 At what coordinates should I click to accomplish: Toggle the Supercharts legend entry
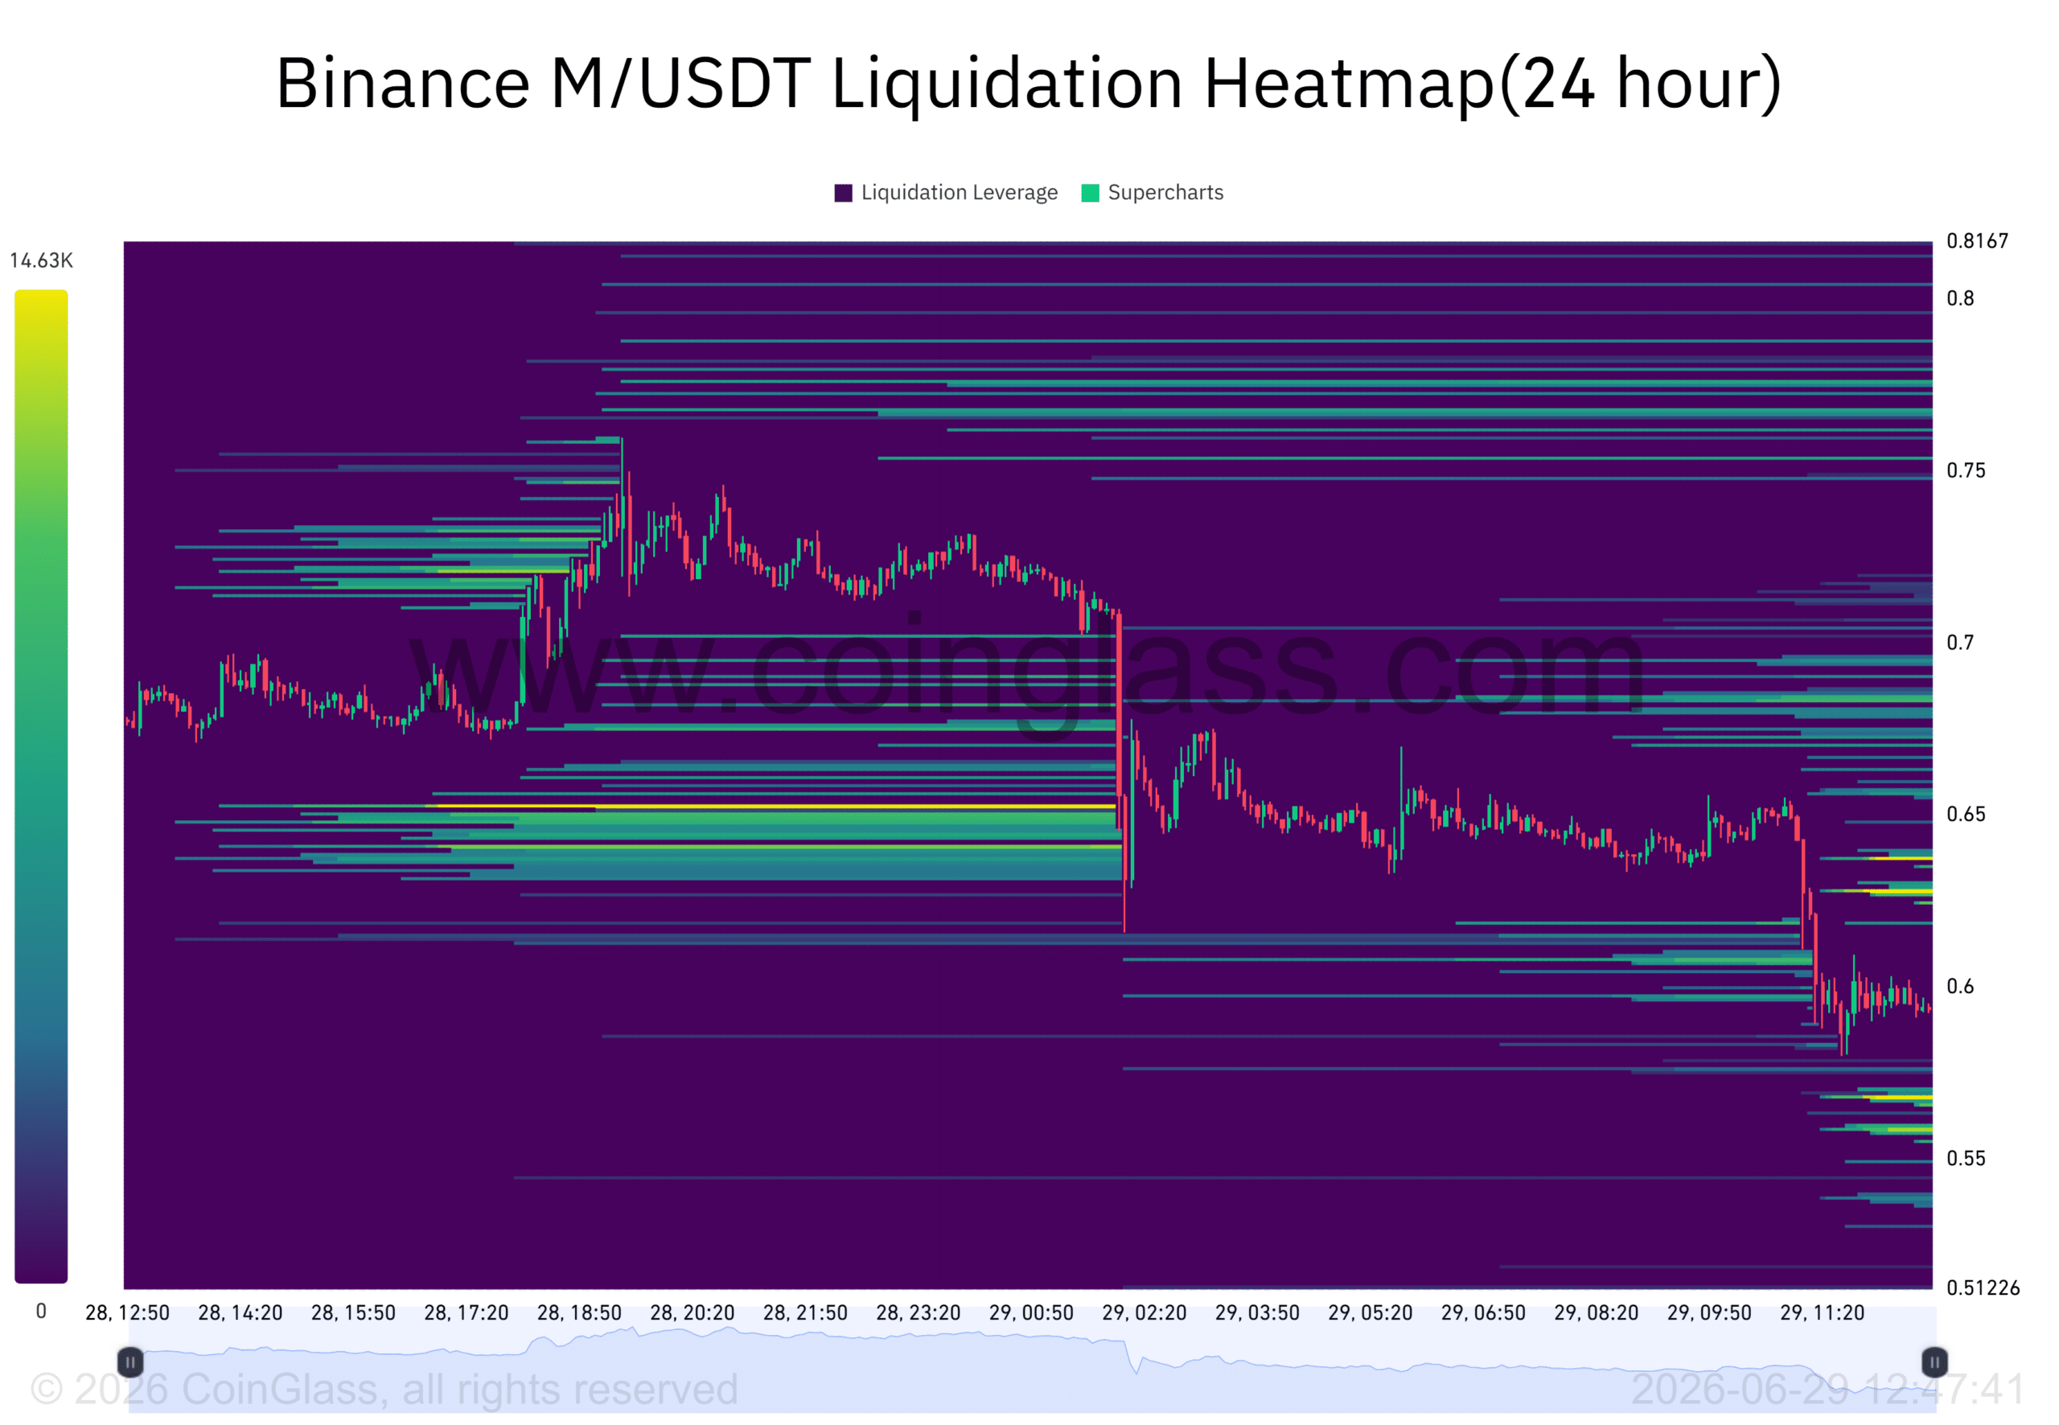pos(1152,193)
